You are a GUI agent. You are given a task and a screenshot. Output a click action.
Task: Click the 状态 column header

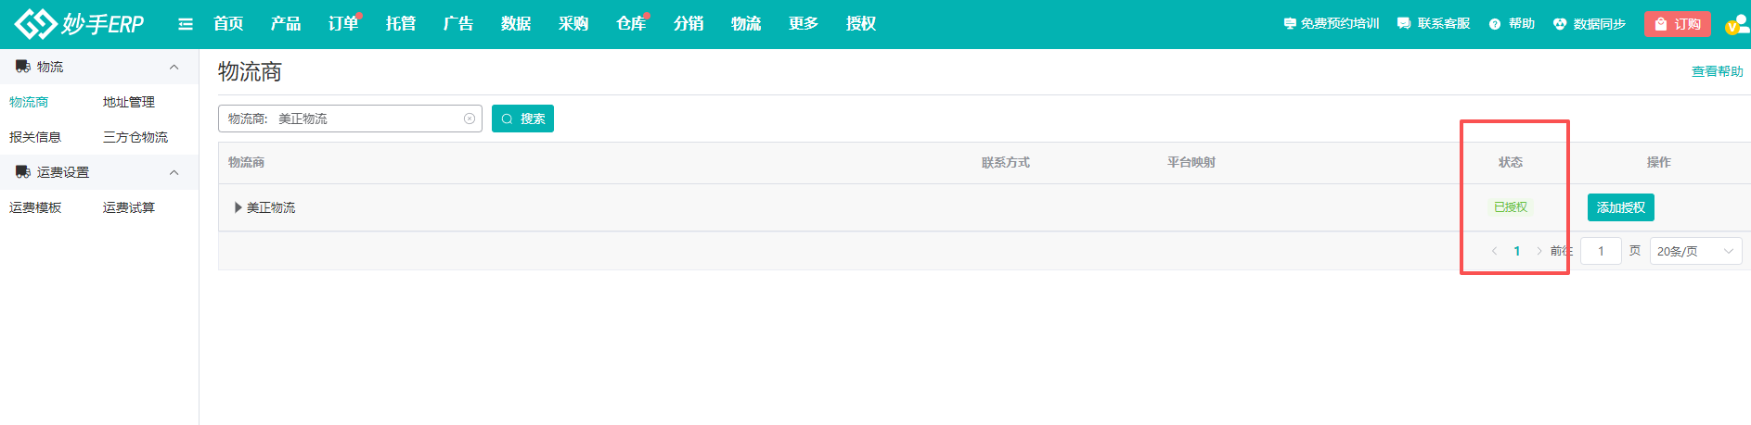coord(1511,162)
